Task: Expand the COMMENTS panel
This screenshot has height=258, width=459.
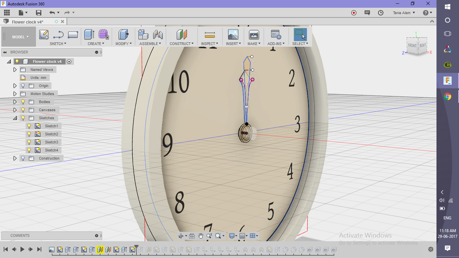Action: (96, 235)
